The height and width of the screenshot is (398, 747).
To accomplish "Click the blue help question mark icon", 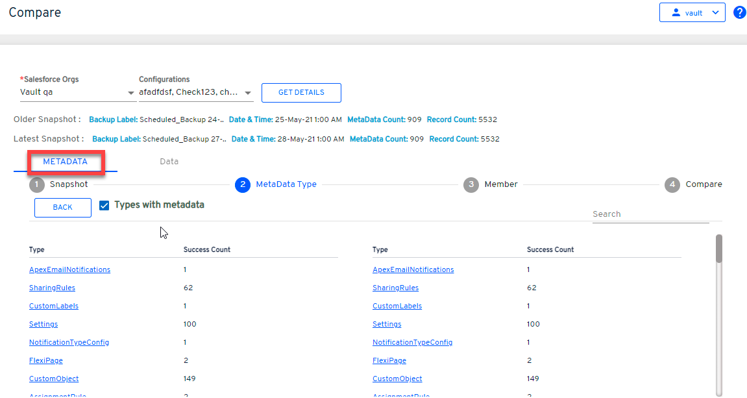I will click(x=739, y=12).
